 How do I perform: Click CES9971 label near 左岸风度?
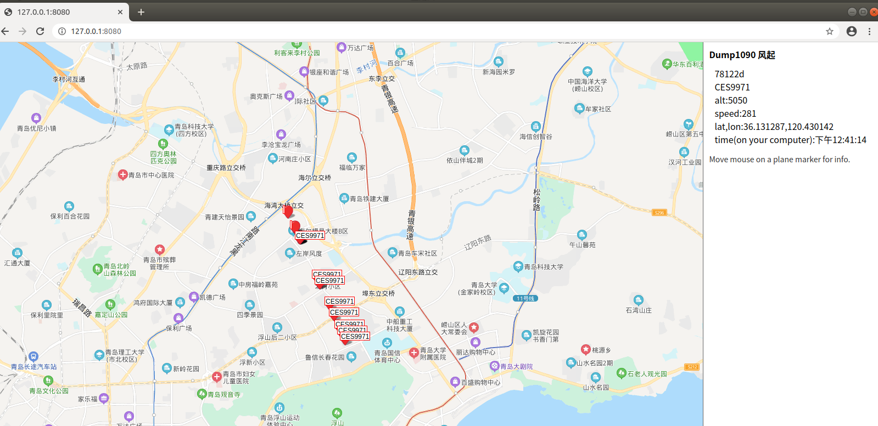coord(310,235)
